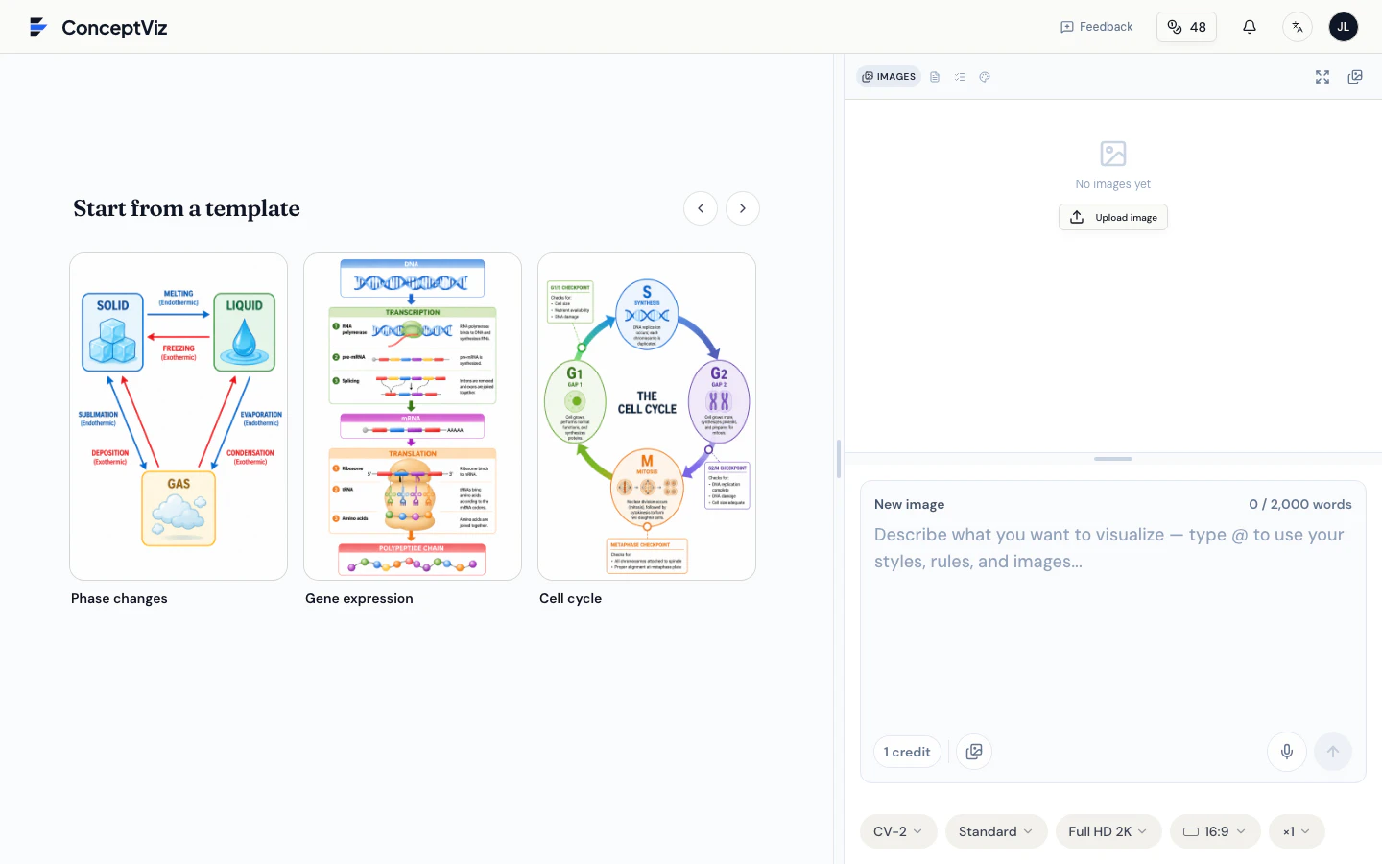Screen dimensions: 1382x864
Task: Submit prompt with the up-arrow send button
Action: click(1333, 752)
